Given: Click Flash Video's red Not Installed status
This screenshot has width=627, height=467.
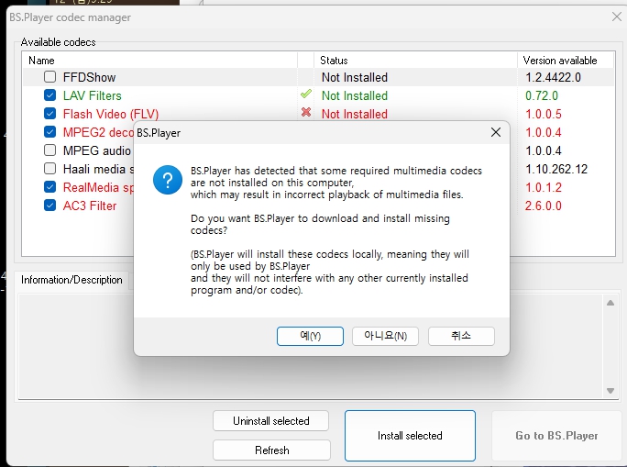Looking at the screenshot, I should click(355, 114).
